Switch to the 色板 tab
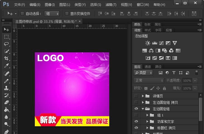Image resolution: width=204 pixels, height=134 pixels. click(147, 24)
